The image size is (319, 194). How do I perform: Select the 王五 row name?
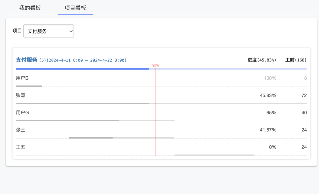pos(20,147)
